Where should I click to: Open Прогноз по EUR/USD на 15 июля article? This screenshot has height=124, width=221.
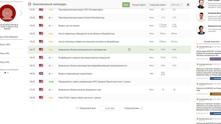[x=209, y=89]
